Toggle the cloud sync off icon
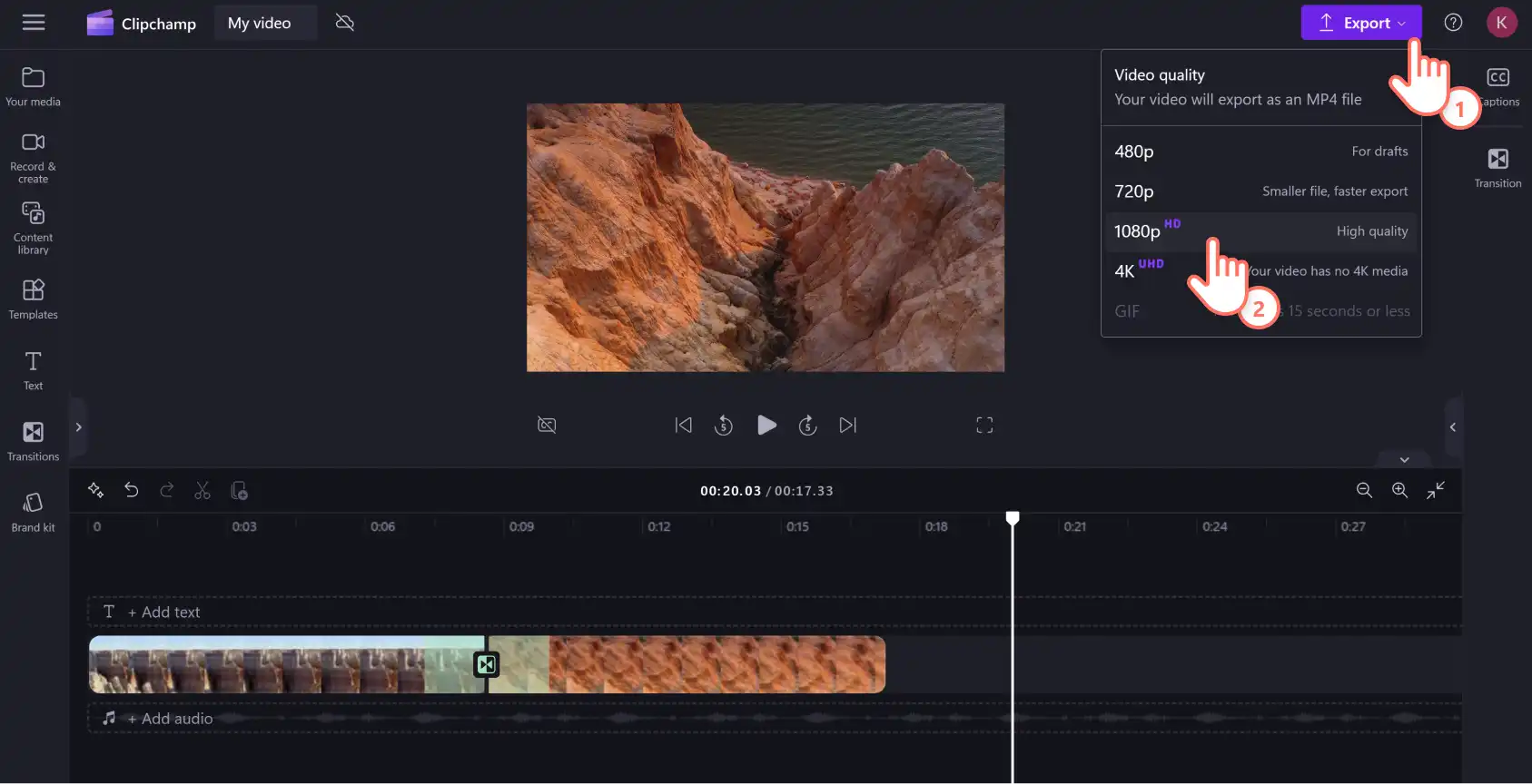Image resolution: width=1532 pixels, height=784 pixels. (x=345, y=23)
